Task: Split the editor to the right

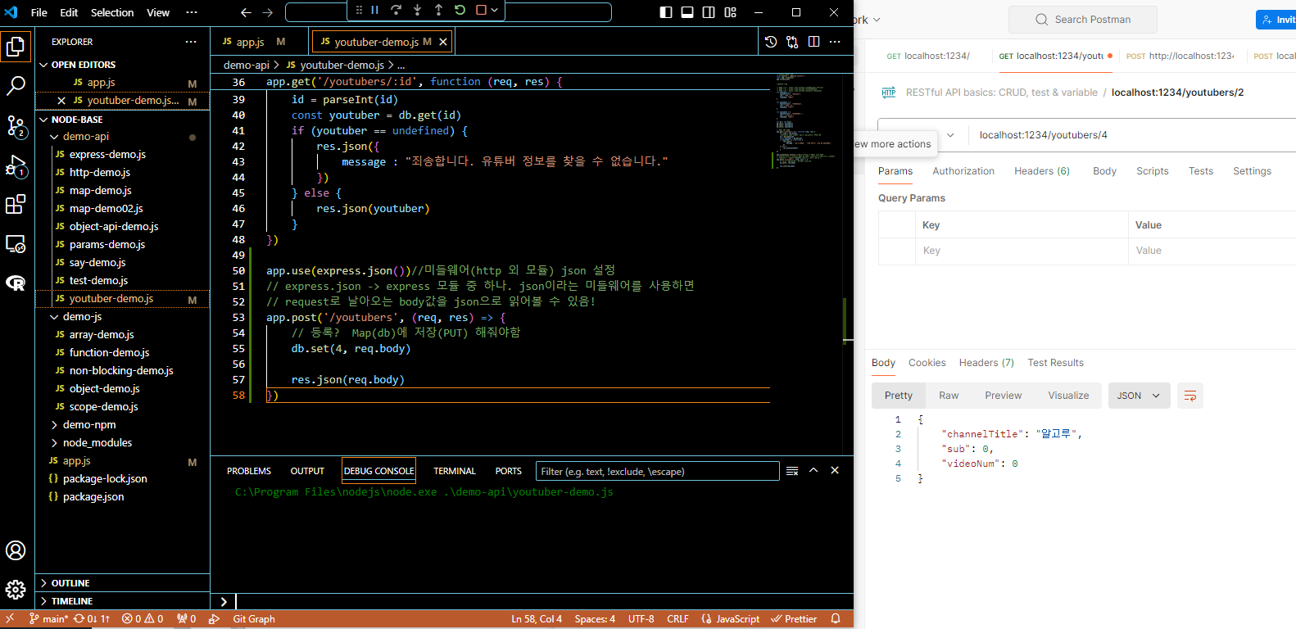Action: point(813,42)
